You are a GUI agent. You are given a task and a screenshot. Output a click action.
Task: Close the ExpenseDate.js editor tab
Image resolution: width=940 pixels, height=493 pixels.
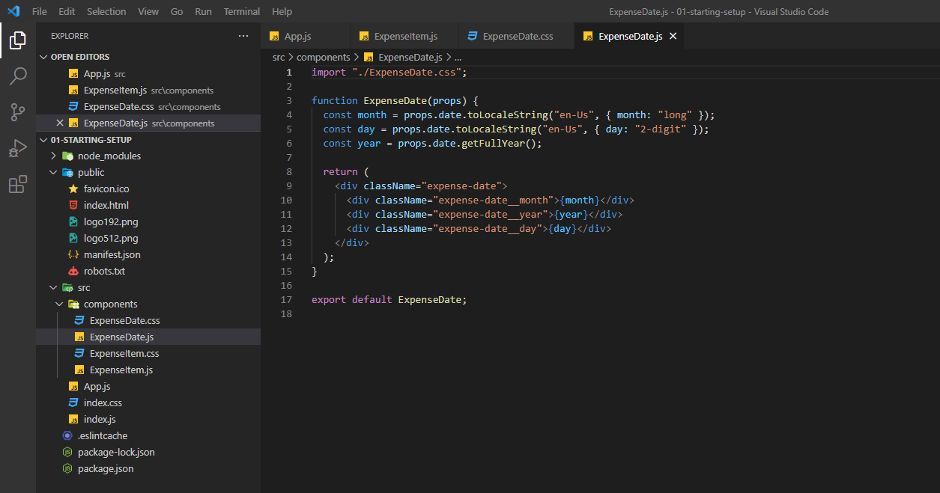point(673,35)
